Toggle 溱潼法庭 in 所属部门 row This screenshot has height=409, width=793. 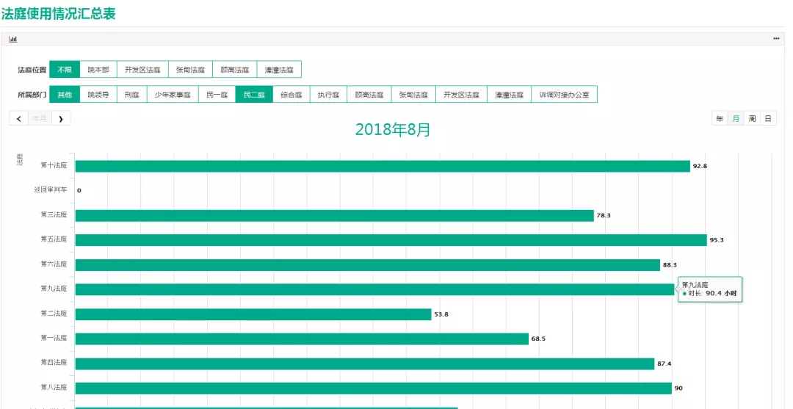pos(510,95)
